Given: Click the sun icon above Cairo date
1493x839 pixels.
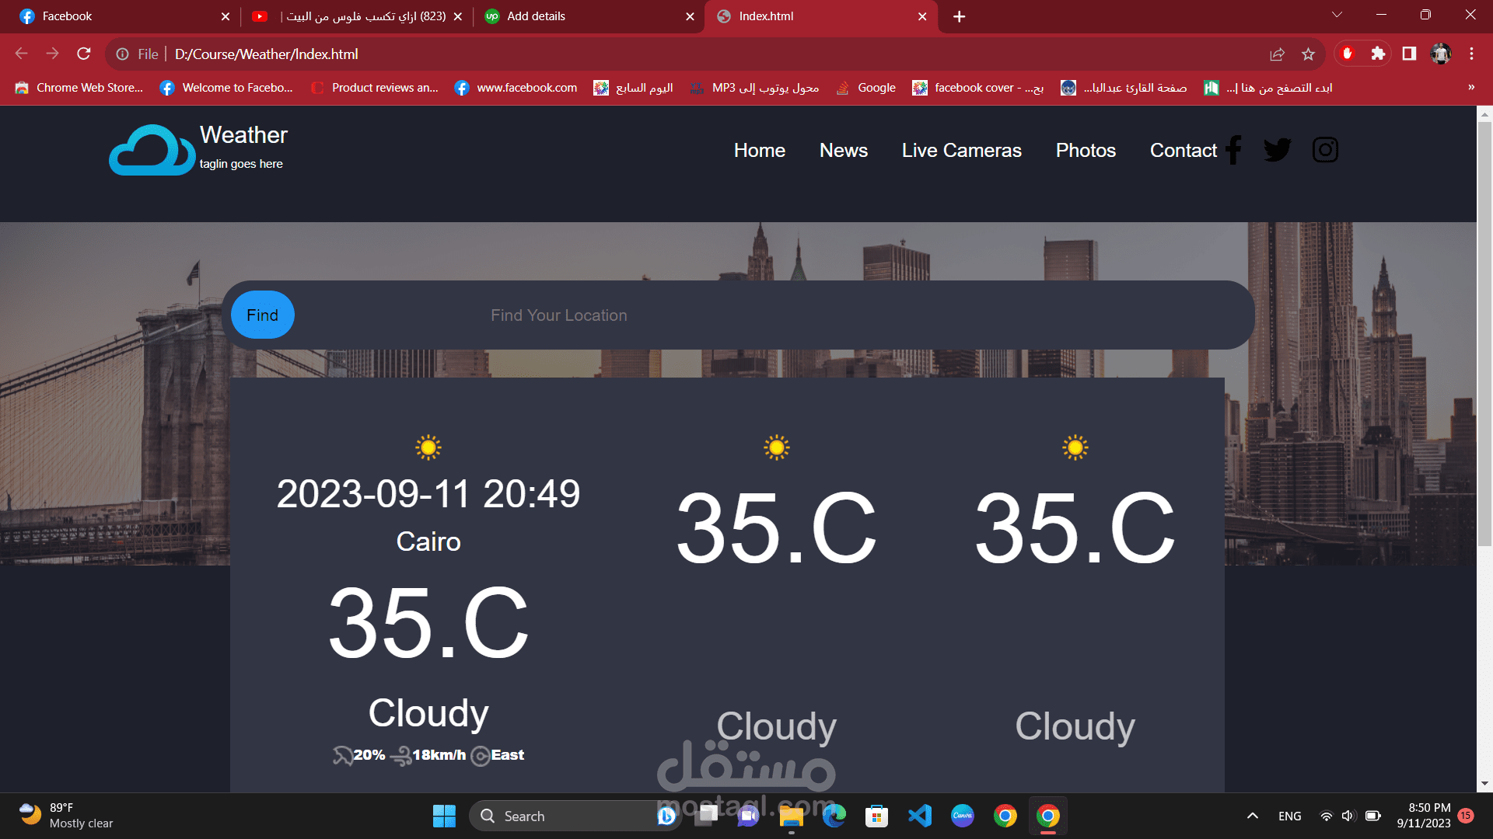Looking at the screenshot, I should point(428,447).
